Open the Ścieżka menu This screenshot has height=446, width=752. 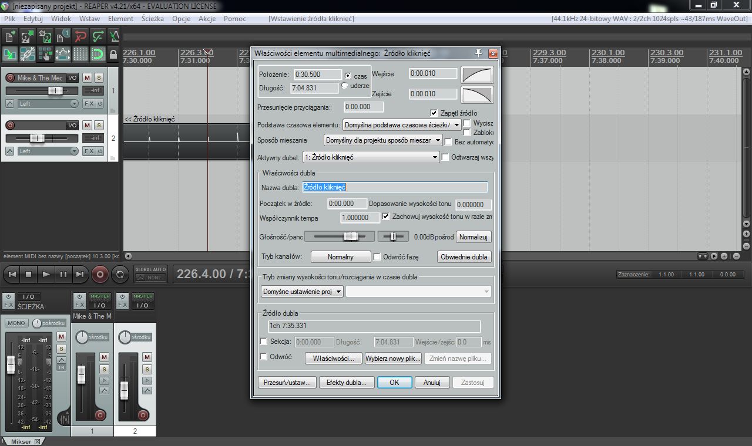(x=153, y=19)
